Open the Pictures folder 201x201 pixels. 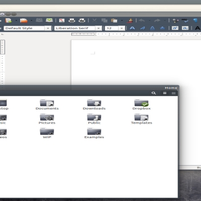(47, 119)
